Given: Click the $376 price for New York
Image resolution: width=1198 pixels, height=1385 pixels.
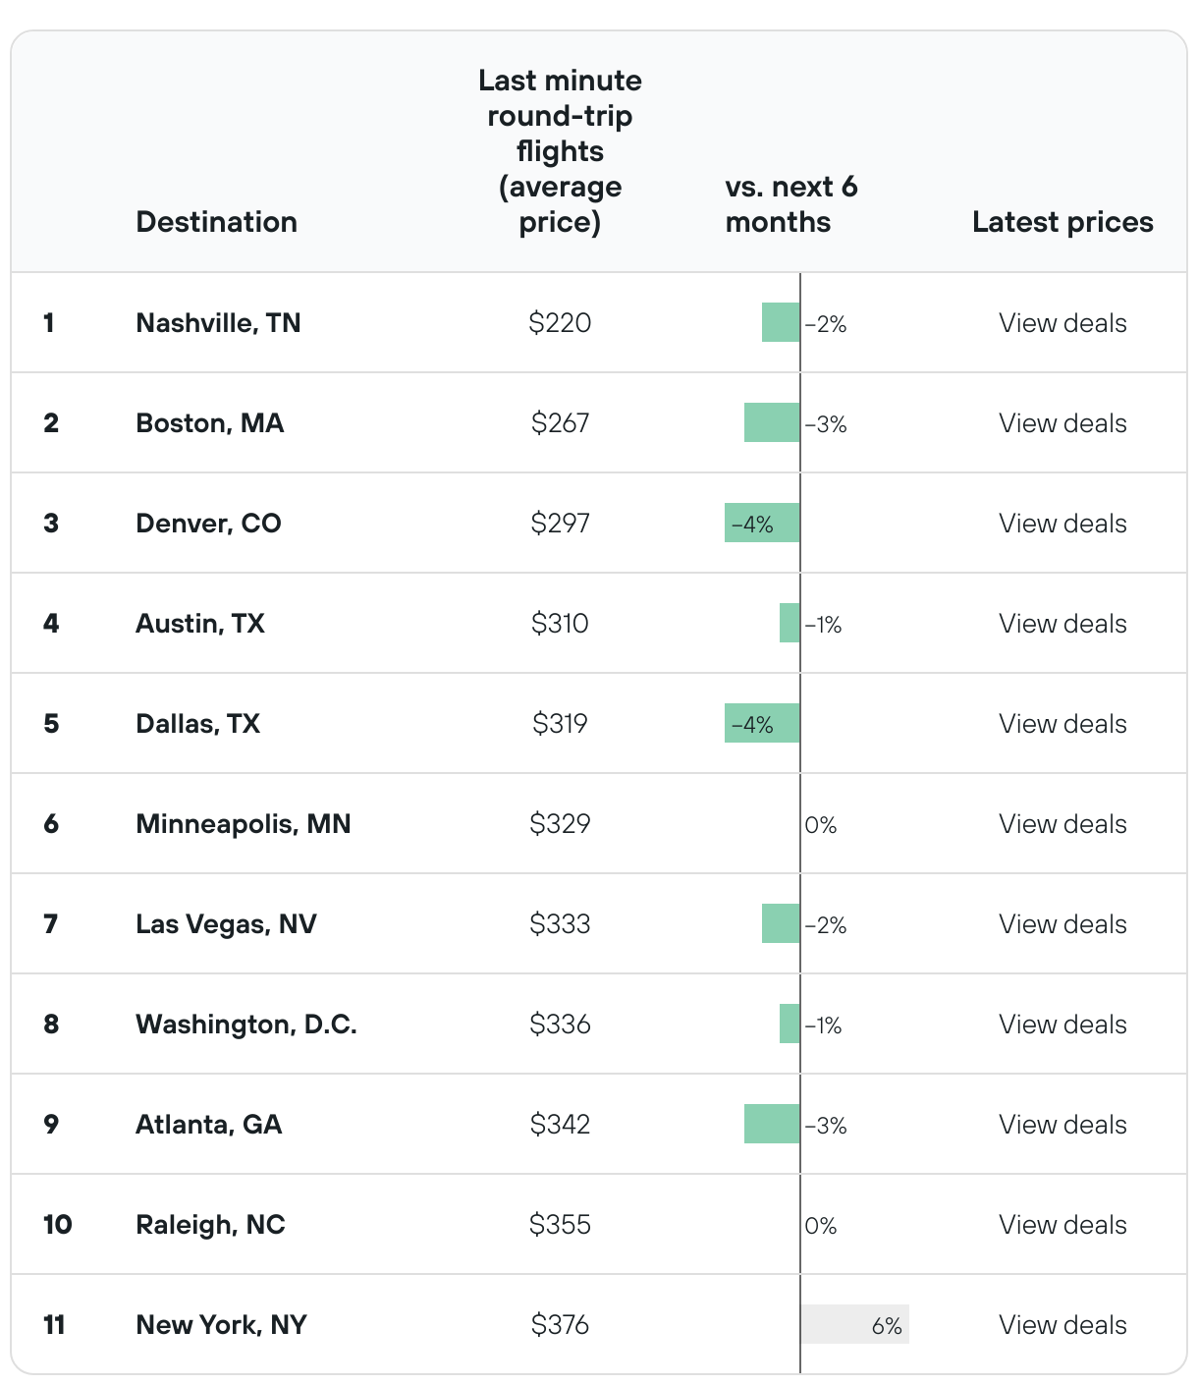Looking at the screenshot, I should 560,1325.
